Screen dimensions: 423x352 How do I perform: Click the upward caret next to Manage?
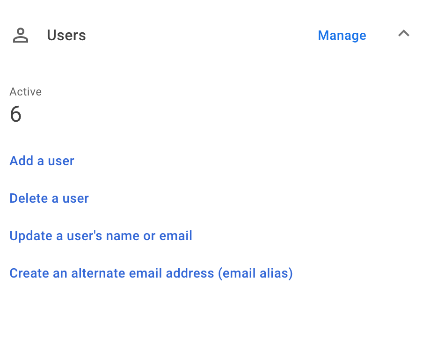(x=403, y=34)
